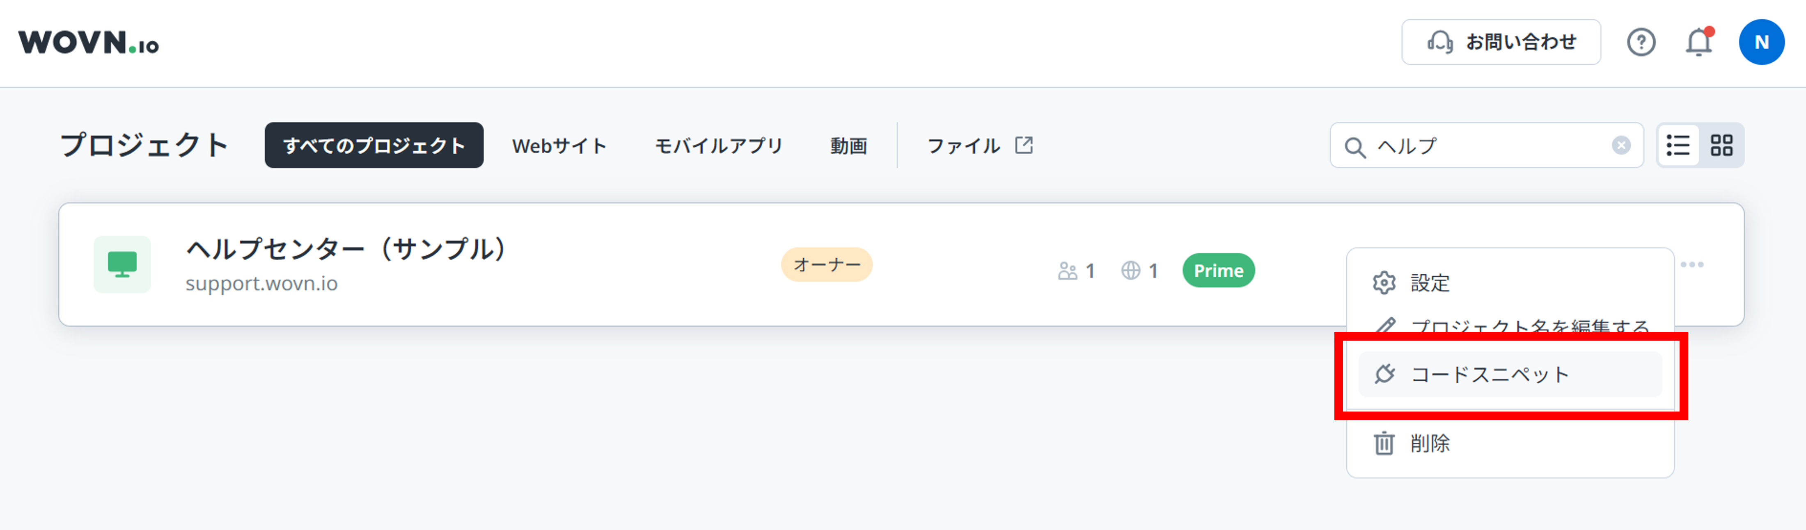
Task: Open the help icon in the header
Action: 1641,42
